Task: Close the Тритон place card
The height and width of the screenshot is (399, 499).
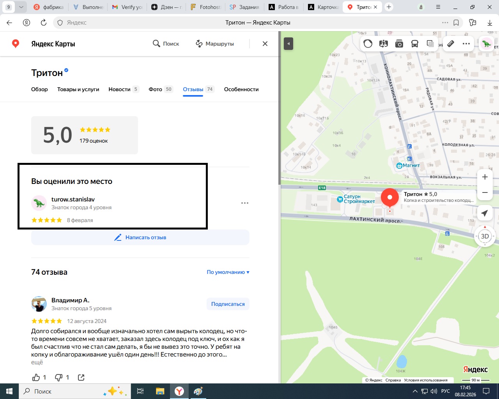Action: [x=265, y=44]
